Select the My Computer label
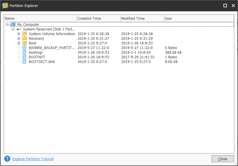The height and width of the screenshot is (166, 238). (x=28, y=25)
